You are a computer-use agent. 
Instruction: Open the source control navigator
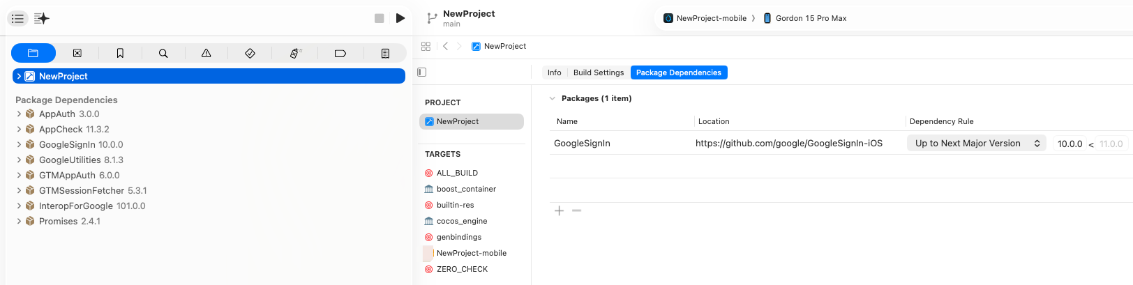pyautogui.click(x=77, y=53)
